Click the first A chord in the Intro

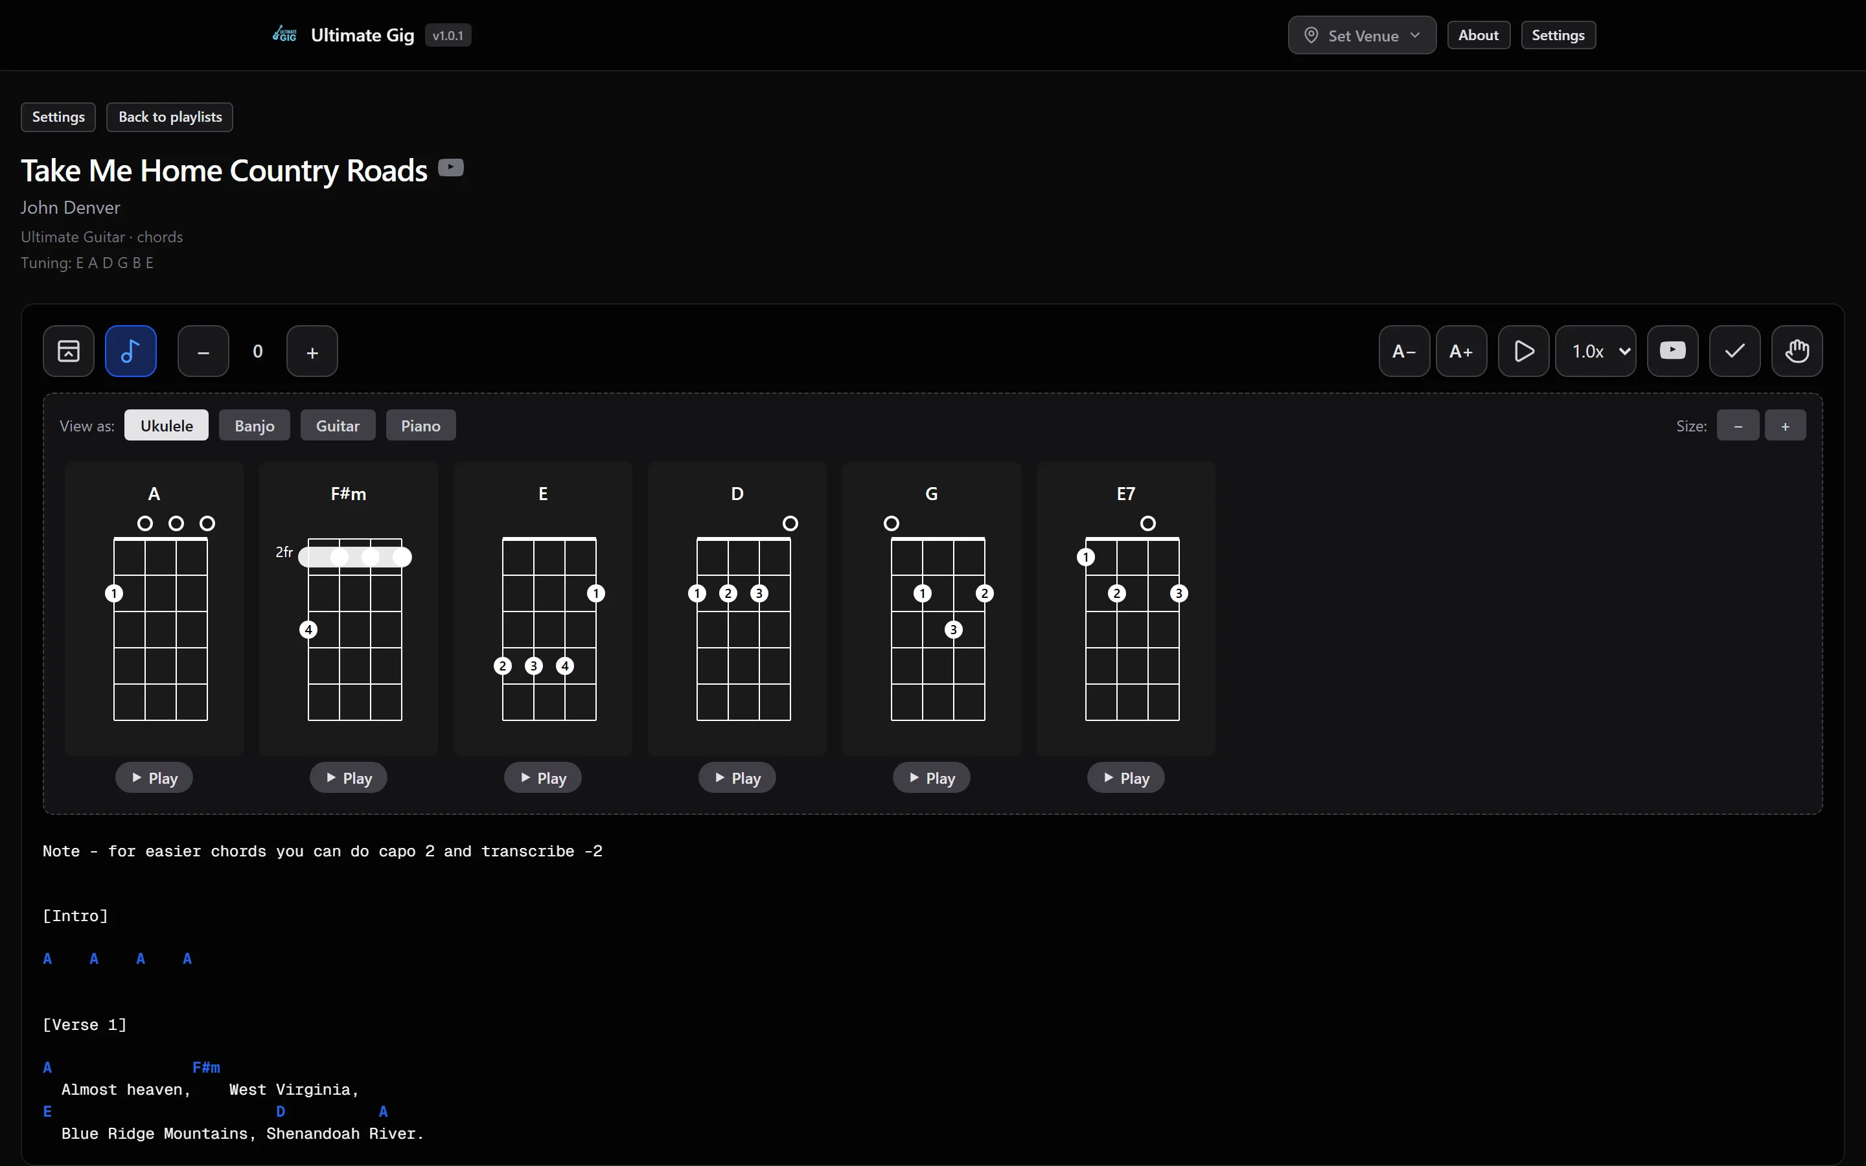pos(48,959)
